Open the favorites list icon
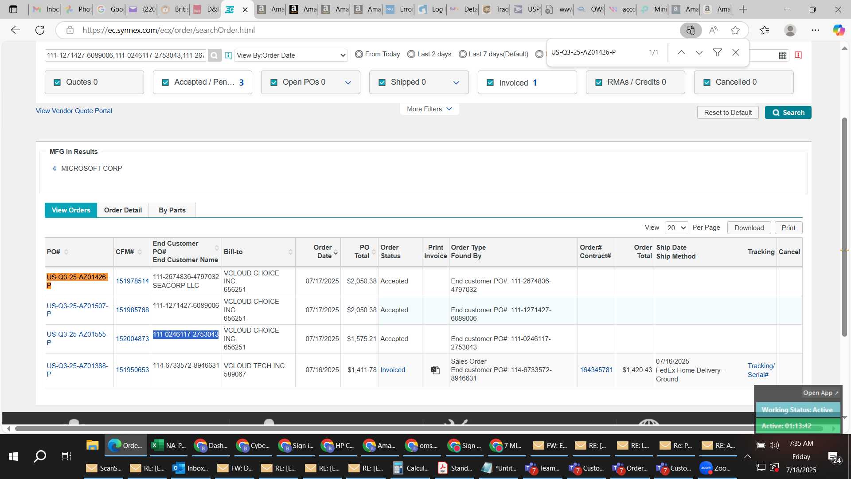Viewport: 851px width, 479px height. [765, 30]
